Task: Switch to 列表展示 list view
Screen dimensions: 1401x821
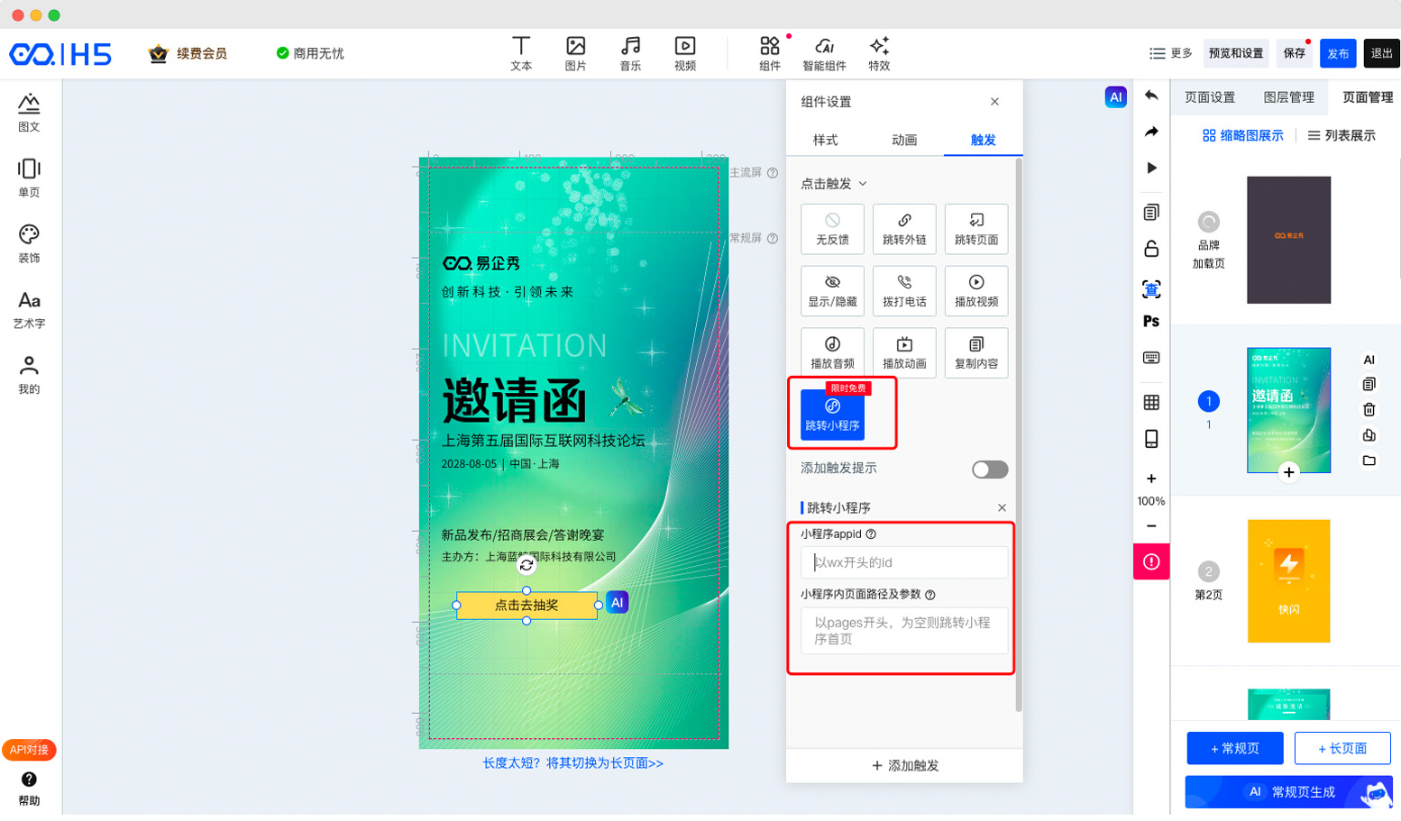Action: 1341,135
